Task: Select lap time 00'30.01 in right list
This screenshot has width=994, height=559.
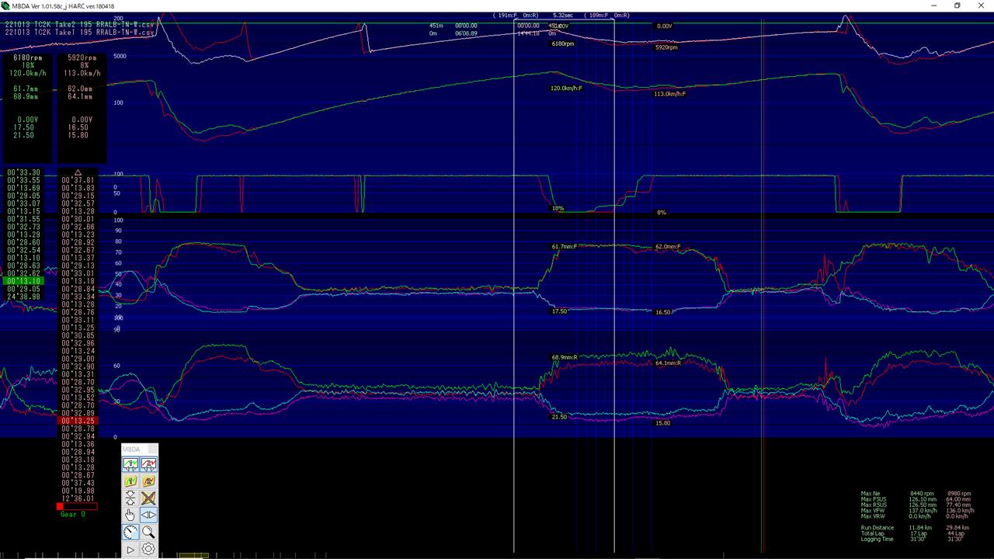Action: [x=78, y=219]
